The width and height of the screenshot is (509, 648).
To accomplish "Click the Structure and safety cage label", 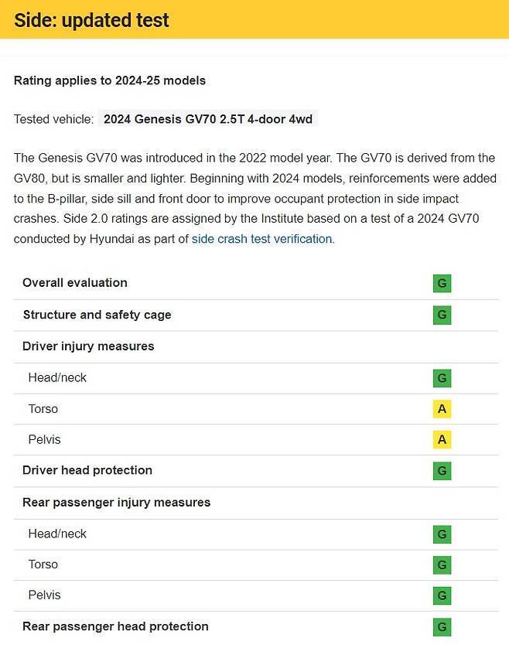I will point(97,315).
